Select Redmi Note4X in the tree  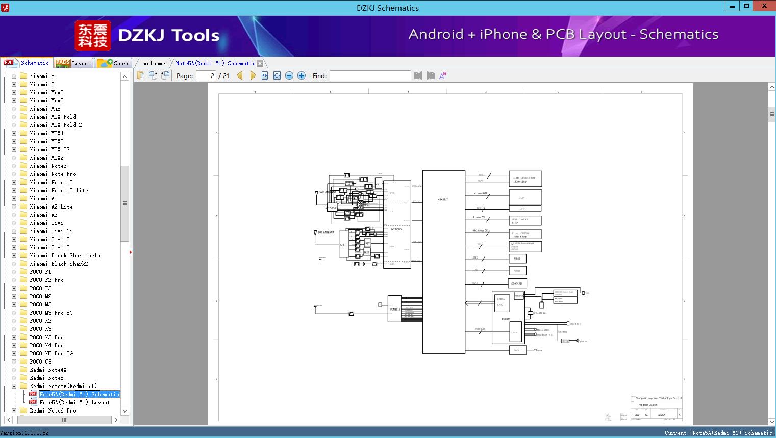48,370
